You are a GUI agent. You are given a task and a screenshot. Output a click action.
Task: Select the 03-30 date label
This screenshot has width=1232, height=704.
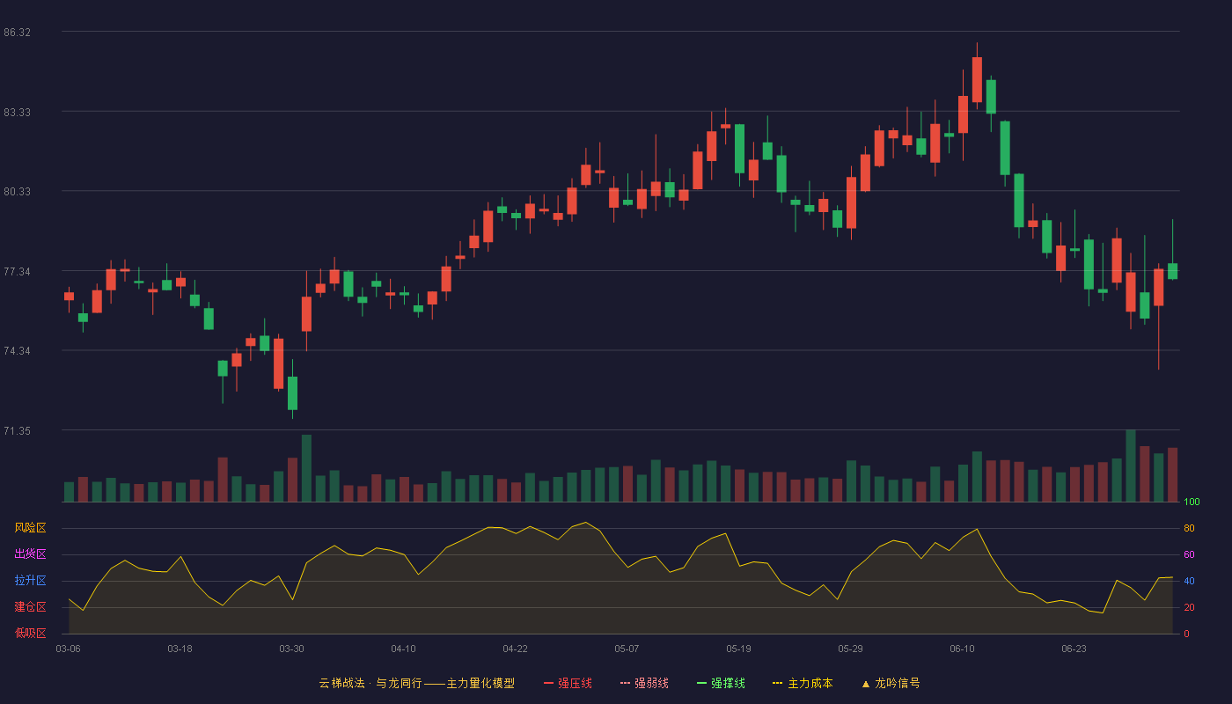click(x=291, y=649)
